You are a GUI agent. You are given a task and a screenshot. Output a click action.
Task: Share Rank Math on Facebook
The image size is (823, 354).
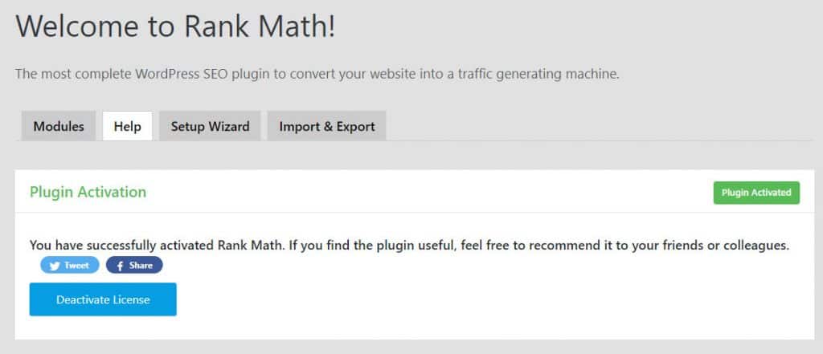[134, 266]
